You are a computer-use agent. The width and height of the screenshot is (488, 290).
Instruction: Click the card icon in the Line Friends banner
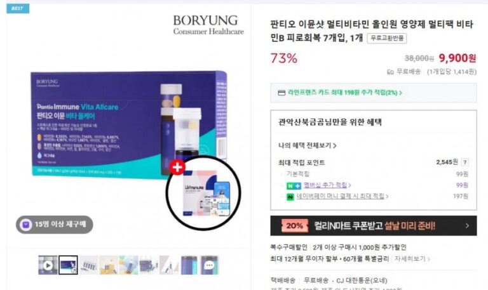click(x=281, y=93)
